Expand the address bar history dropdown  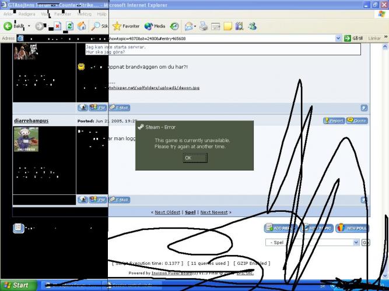click(x=338, y=38)
